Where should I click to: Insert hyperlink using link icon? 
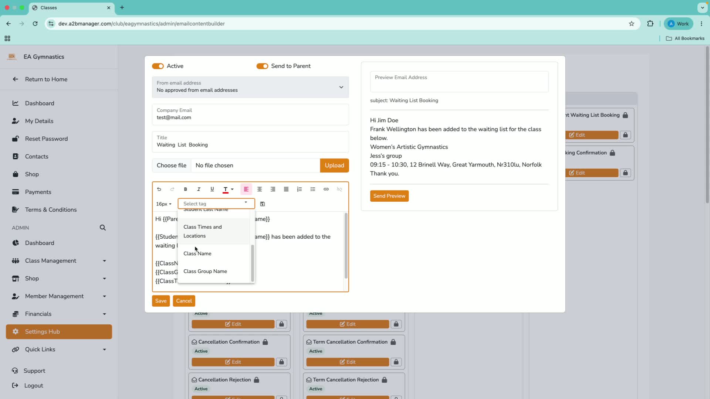pyautogui.click(x=326, y=189)
